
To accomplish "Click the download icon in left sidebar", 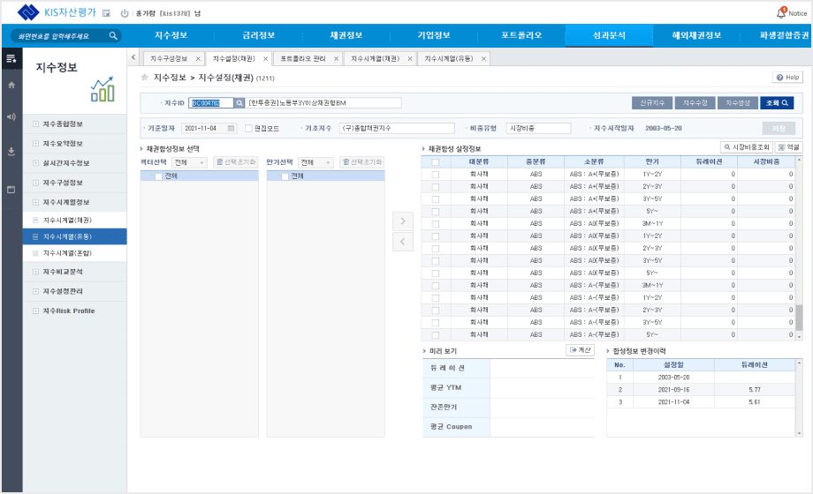I will (11, 152).
